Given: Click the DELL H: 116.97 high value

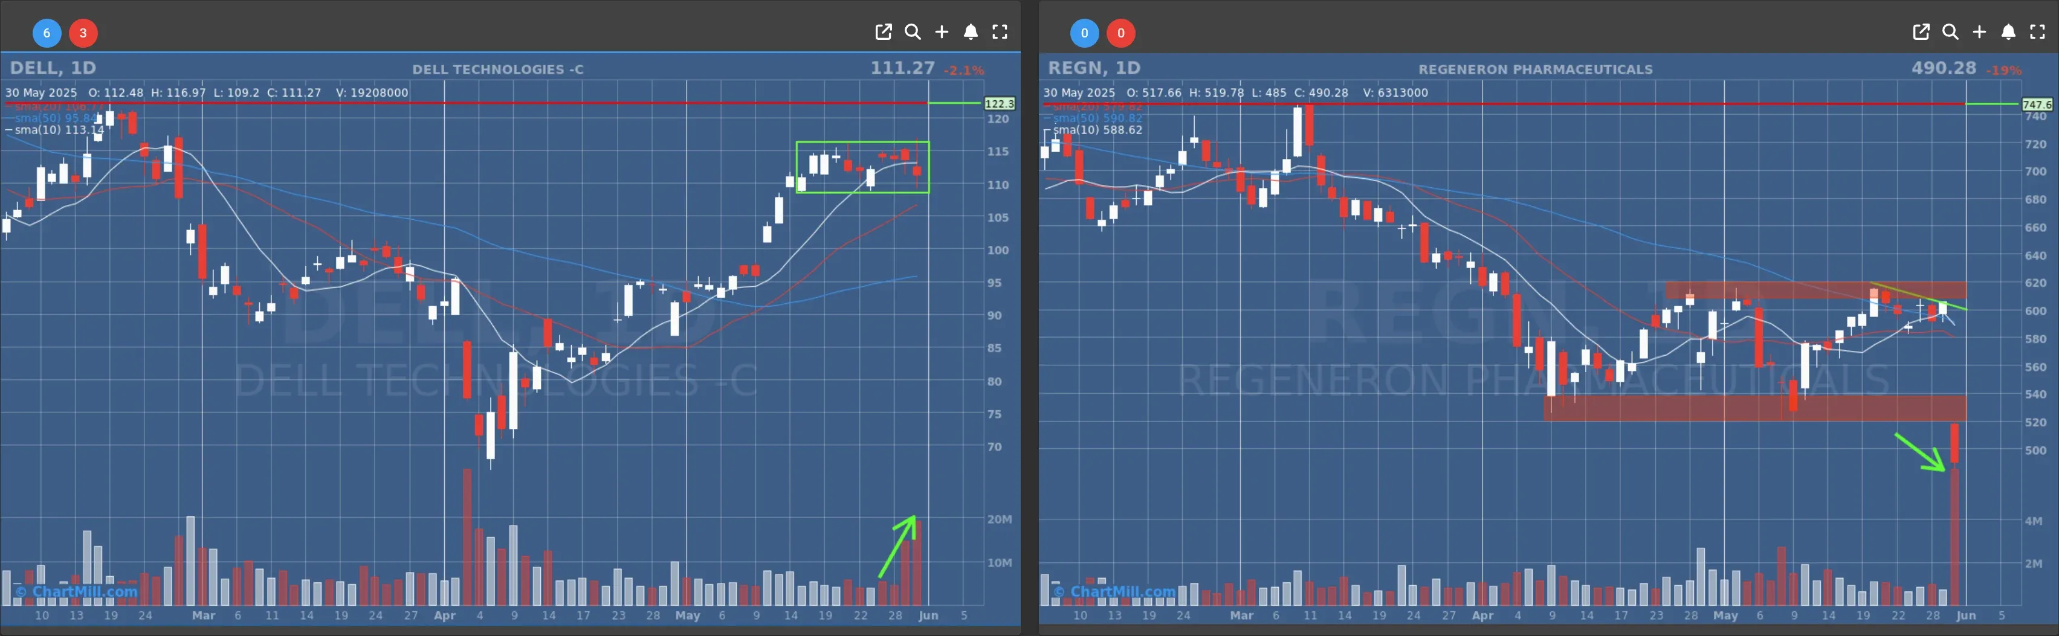Looking at the screenshot, I should point(178,92).
